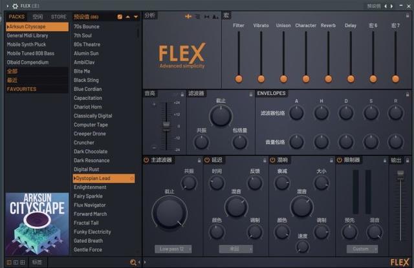Toggle the filter panel lock icon
The image size is (414, 268).
pyautogui.click(x=251, y=94)
